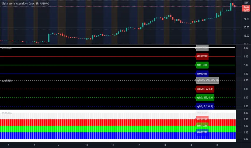Image resolution: width=251 pixels, height=148 pixels.
Task: Click date 18 on the time axis
Action: point(217,145)
